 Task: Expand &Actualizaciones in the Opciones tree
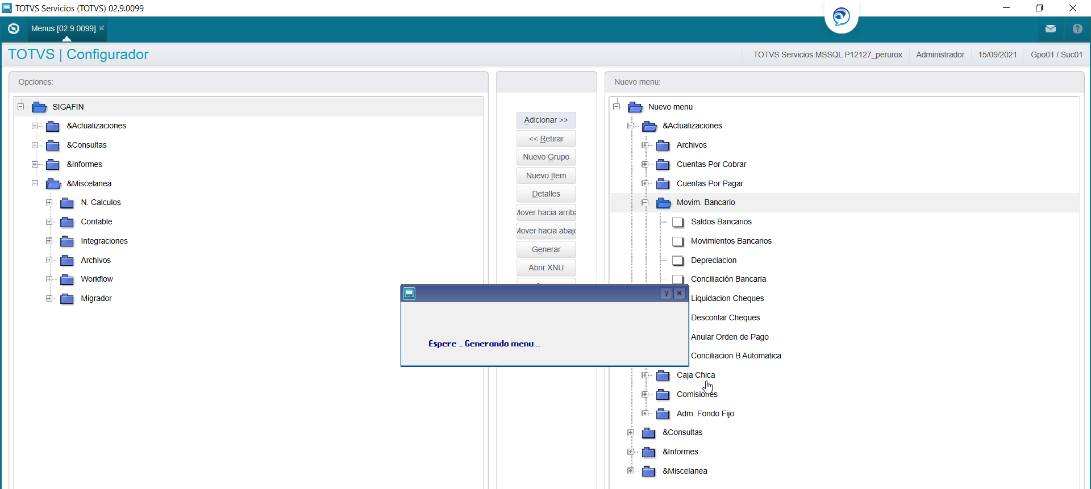click(x=35, y=126)
